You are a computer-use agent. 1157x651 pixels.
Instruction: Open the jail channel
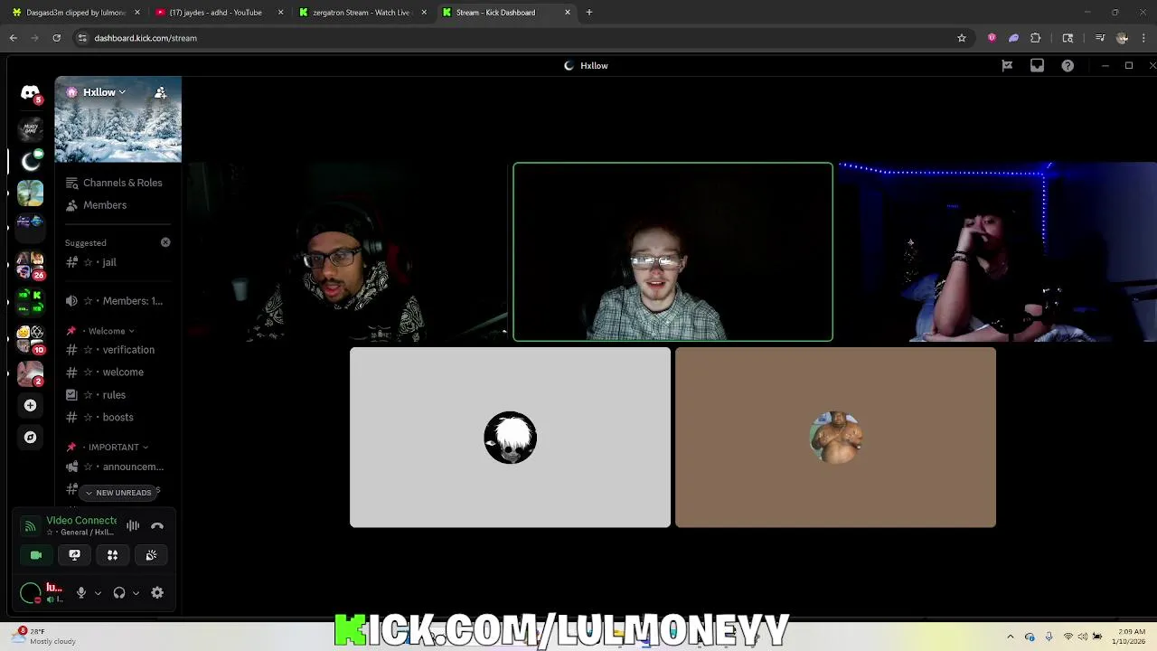116,262
